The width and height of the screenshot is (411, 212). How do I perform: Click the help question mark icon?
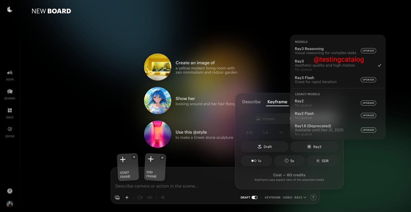pyautogui.click(x=10, y=191)
